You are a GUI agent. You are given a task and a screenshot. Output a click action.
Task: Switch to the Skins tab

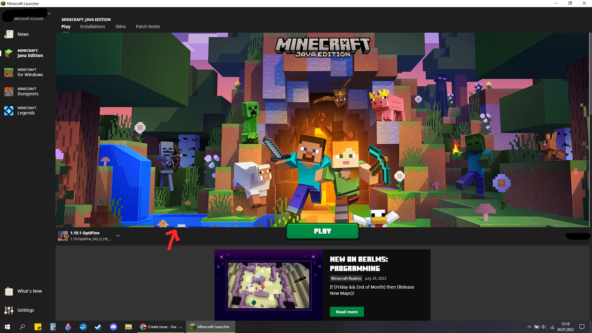pos(120,27)
